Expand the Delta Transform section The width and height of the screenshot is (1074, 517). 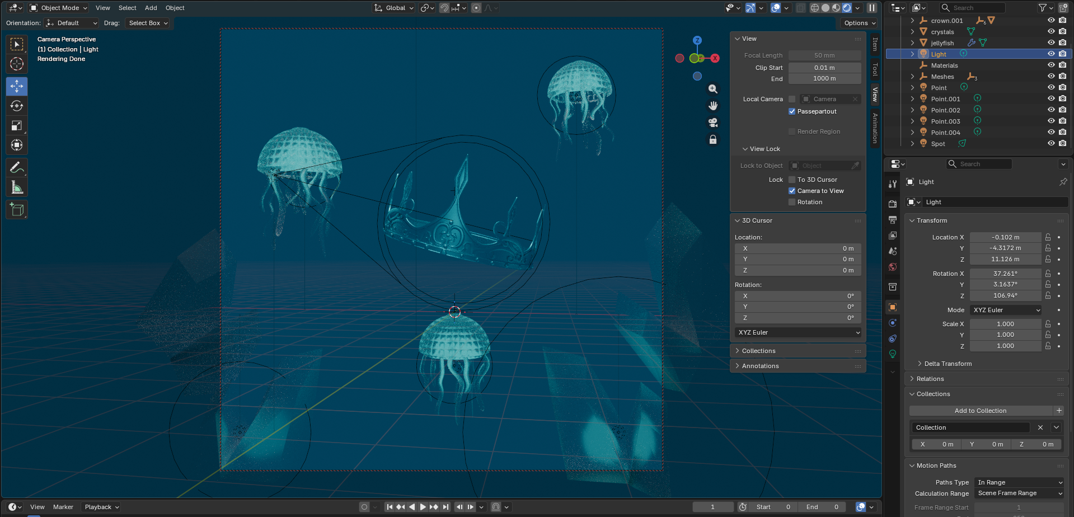pyautogui.click(x=948, y=364)
